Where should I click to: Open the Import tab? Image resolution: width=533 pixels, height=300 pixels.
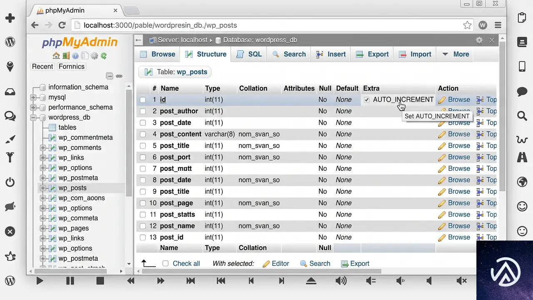(x=415, y=54)
